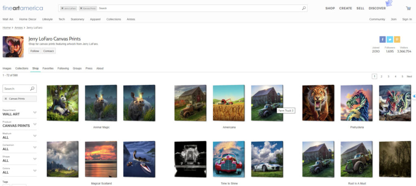Remove the Jerry LoFaro search tag

point(62,8)
